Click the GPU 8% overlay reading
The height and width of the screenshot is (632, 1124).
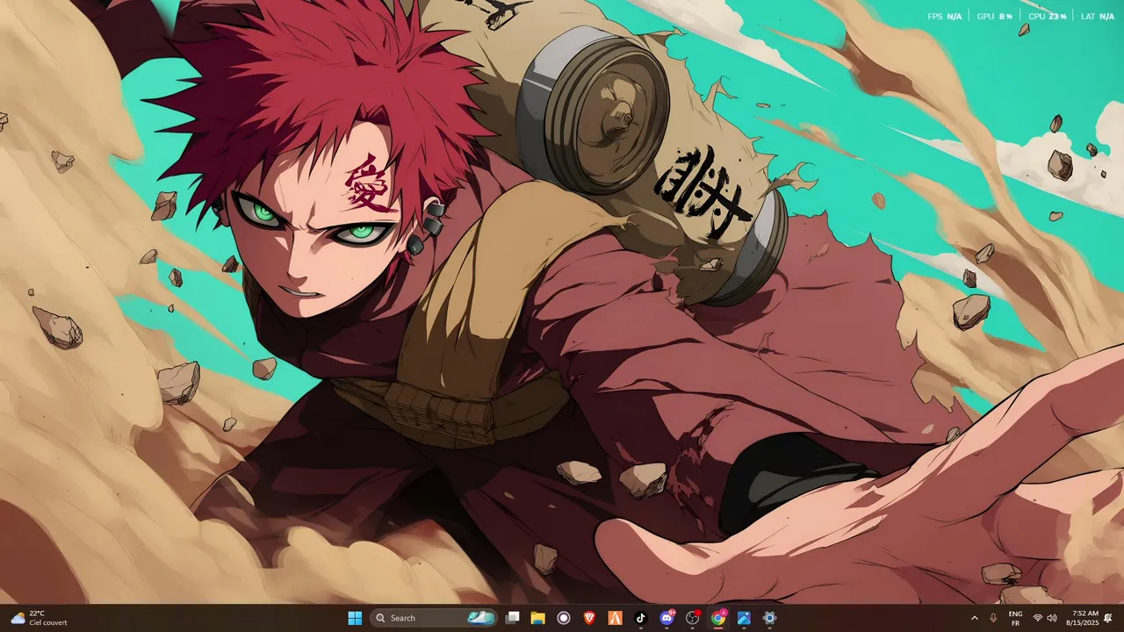[995, 17]
